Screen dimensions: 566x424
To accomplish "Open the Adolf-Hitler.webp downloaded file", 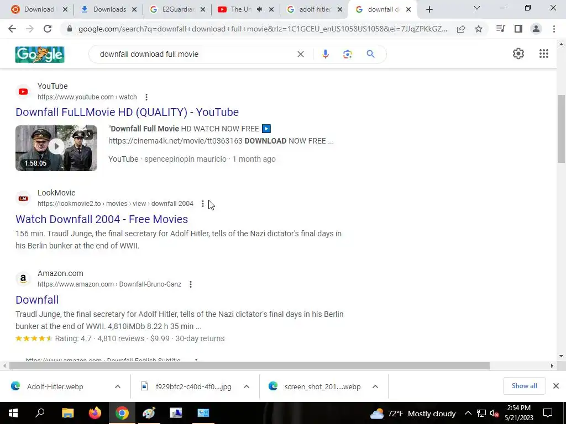I will pyautogui.click(x=55, y=386).
